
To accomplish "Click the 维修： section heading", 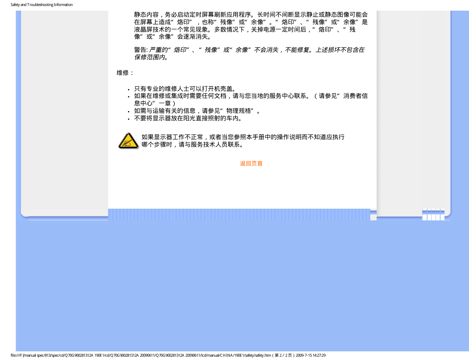I will pos(125,73).
